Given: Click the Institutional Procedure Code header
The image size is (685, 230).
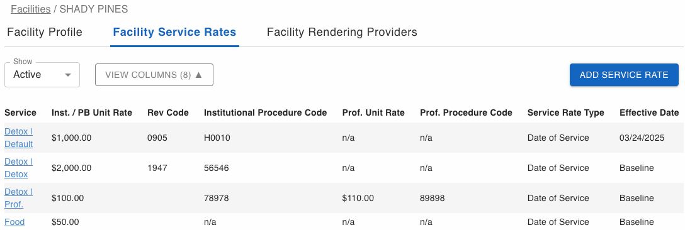Looking at the screenshot, I should [265, 112].
